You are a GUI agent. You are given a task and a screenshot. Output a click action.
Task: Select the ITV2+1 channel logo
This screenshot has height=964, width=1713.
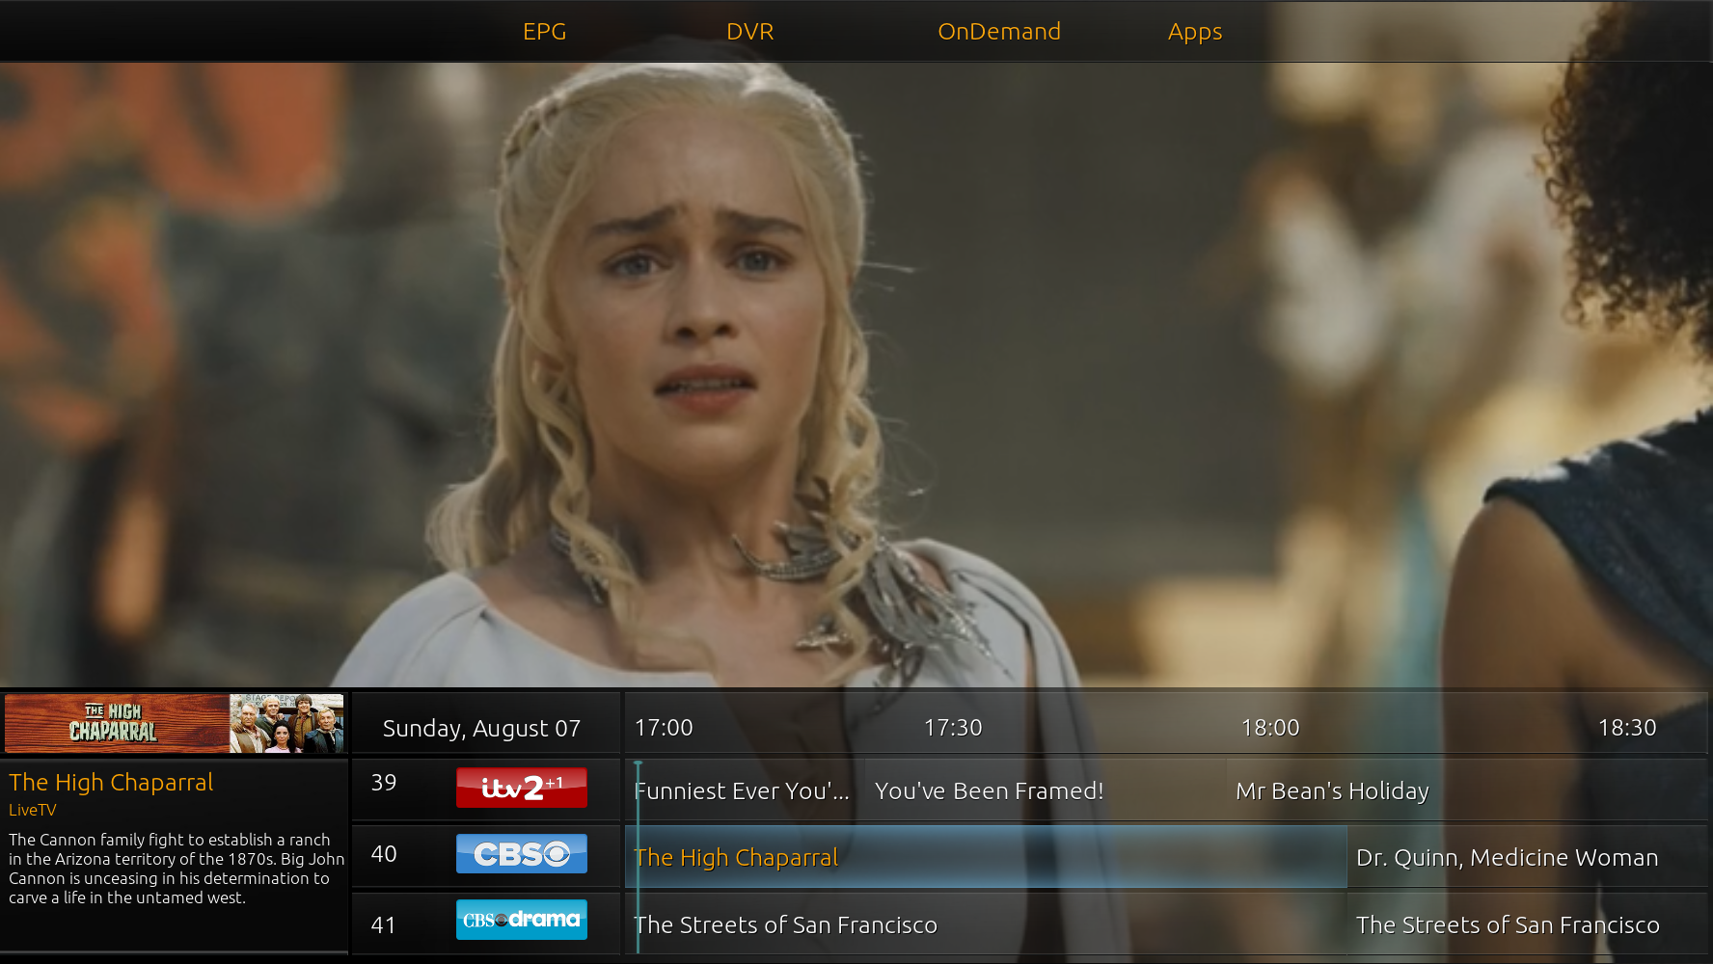pos(522,788)
